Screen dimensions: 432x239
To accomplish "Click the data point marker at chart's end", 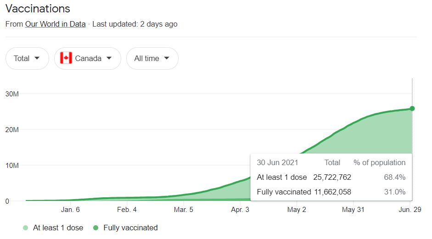I will [x=412, y=108].
